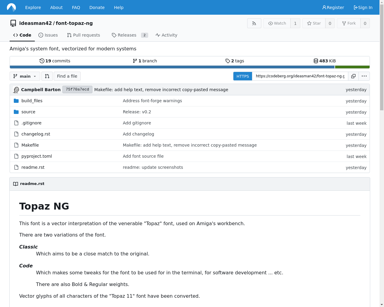Click the Makefile file icon
The height and width of the screenshot is (307, 384).
click(x=16, y=145)
